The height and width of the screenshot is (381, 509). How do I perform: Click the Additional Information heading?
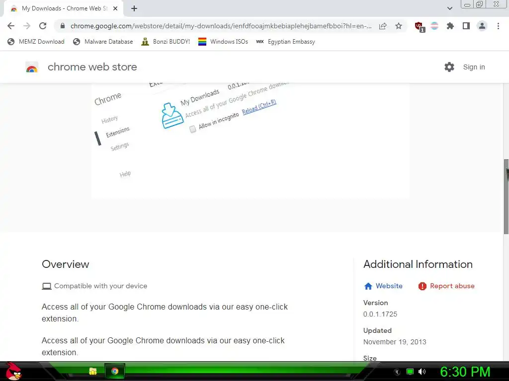coord(418,264)
